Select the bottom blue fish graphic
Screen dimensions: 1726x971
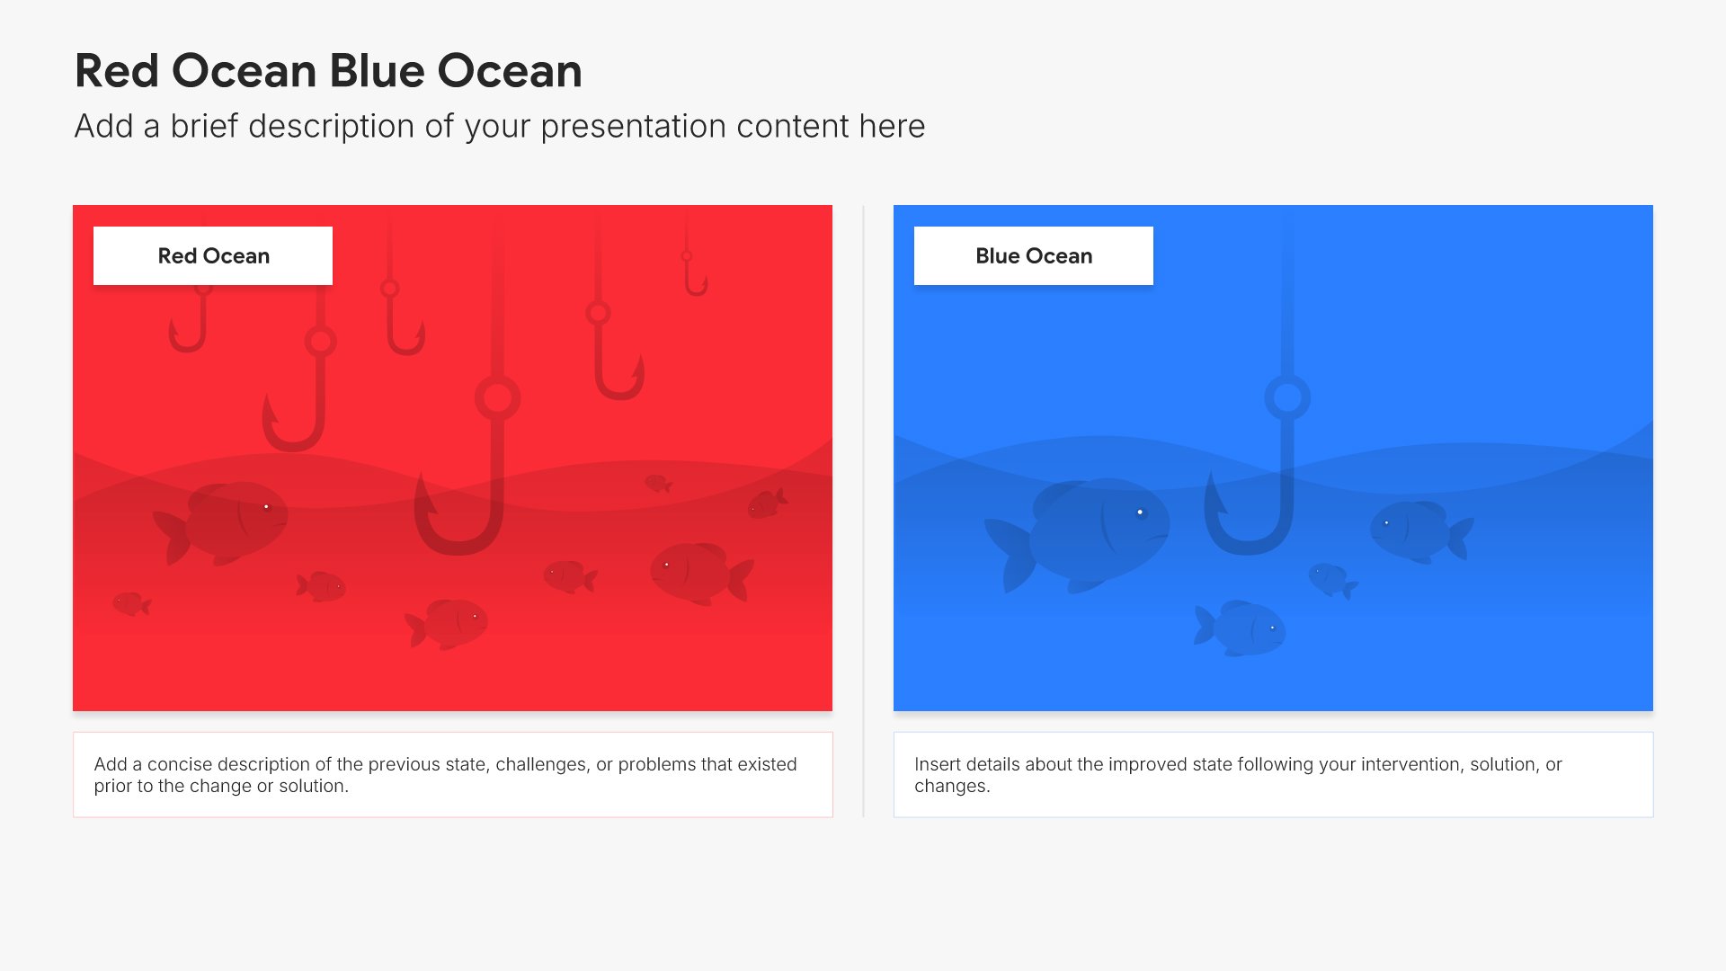tap(1240, 628)
